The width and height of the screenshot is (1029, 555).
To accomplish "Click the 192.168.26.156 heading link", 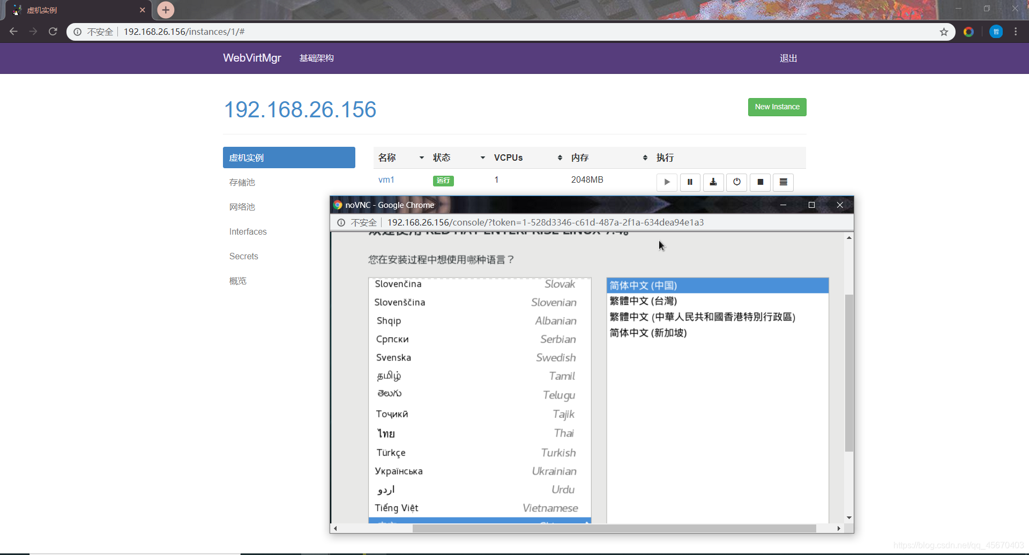I will pos(300,109).
